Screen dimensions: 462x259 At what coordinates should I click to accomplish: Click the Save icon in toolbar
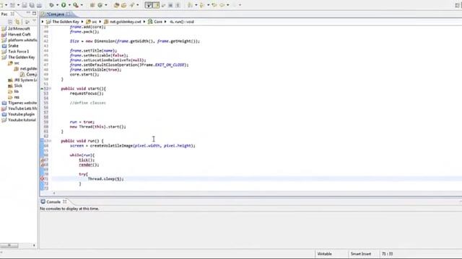(x=25, y=5)
